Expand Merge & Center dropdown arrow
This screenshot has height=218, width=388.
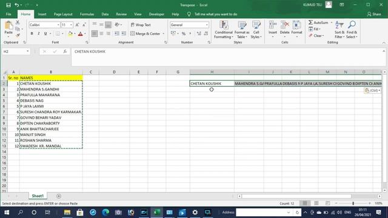pos(163,34)
